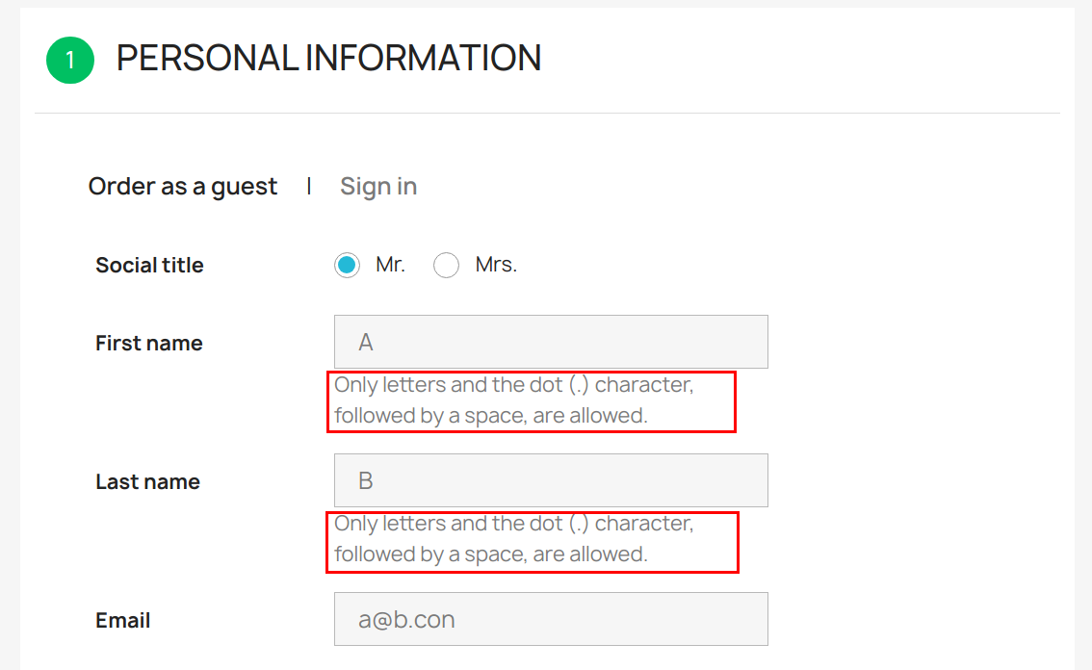Click the green step 1 circle icon
1092x670 pixels.
coord(70,60)
